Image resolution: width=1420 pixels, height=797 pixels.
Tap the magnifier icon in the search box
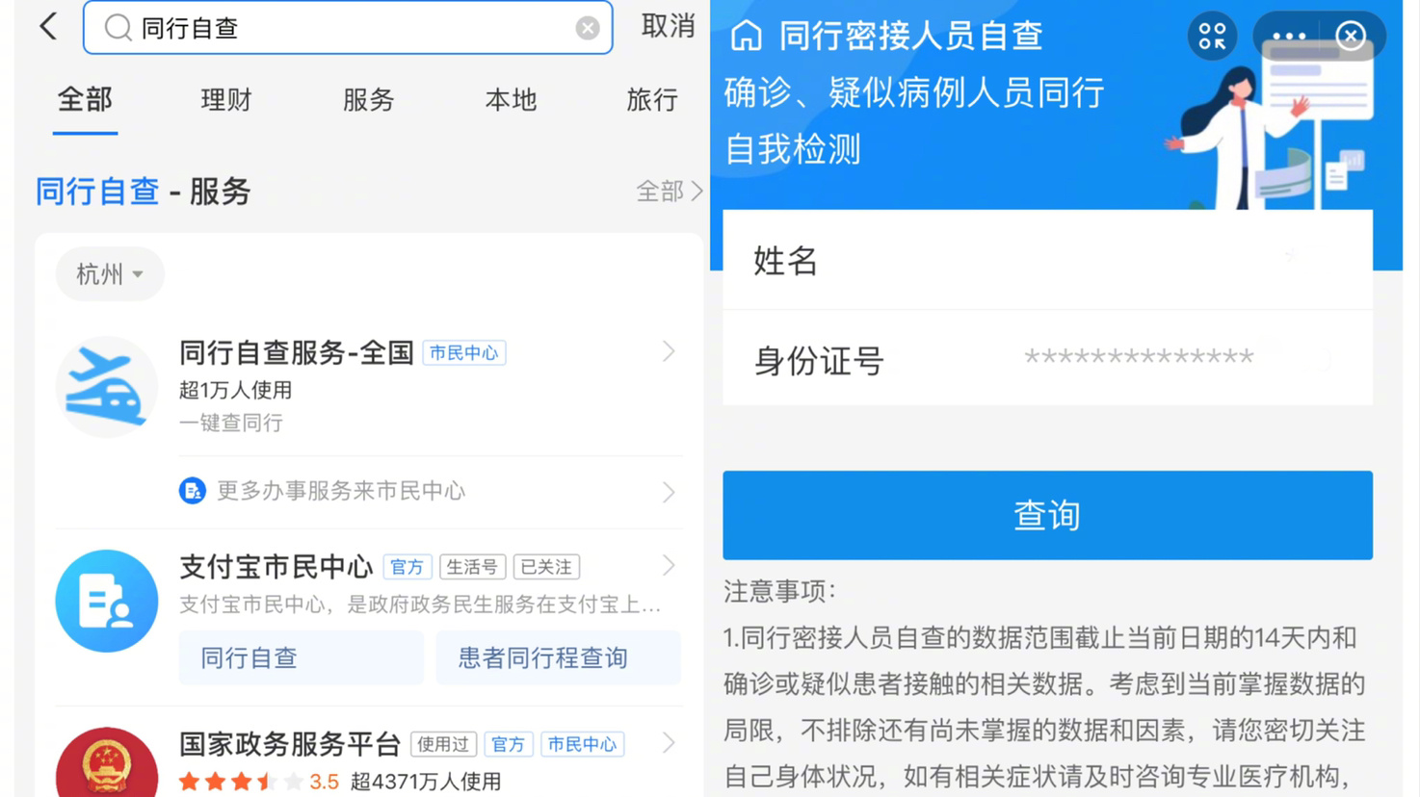click(x=118, y=28)
